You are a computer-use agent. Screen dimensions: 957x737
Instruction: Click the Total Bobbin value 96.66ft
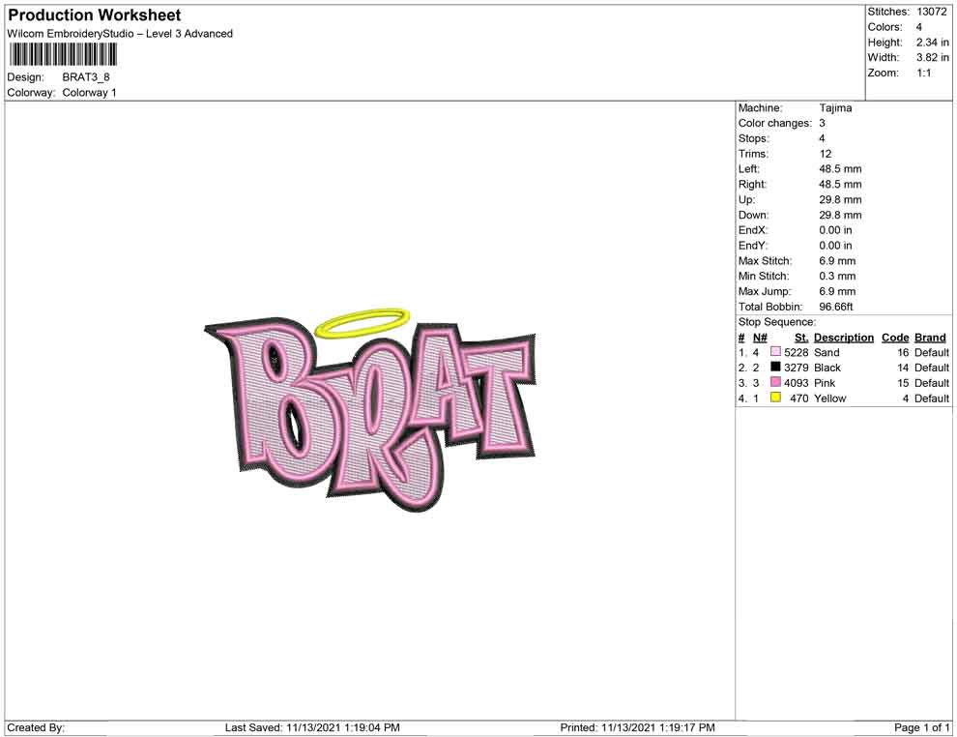point(836,307)
